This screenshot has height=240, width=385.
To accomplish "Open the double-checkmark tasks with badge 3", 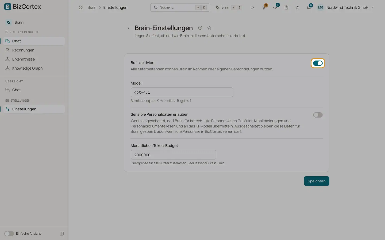I will [275, 7].
